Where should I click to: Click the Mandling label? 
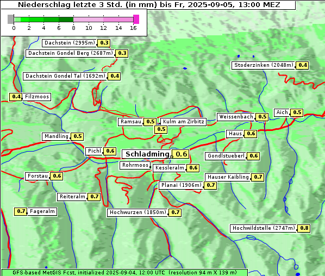click(x=56, y=136)
